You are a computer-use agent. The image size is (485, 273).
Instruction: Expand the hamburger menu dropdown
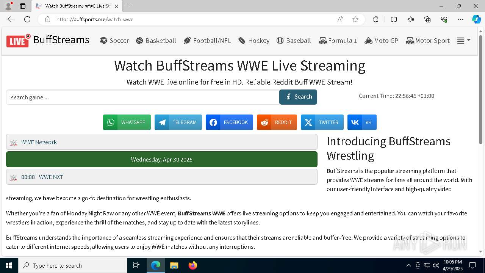(464, 41)
